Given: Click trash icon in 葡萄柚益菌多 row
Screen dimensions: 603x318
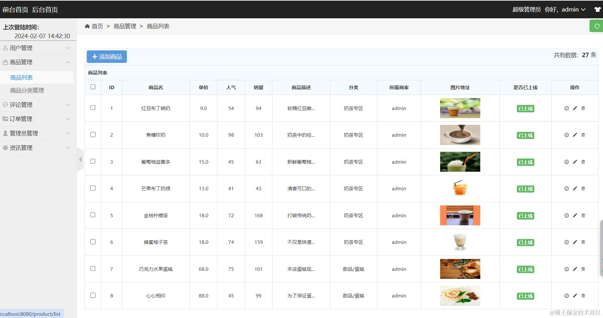Looking at the screenshot, I should [583, 162].
